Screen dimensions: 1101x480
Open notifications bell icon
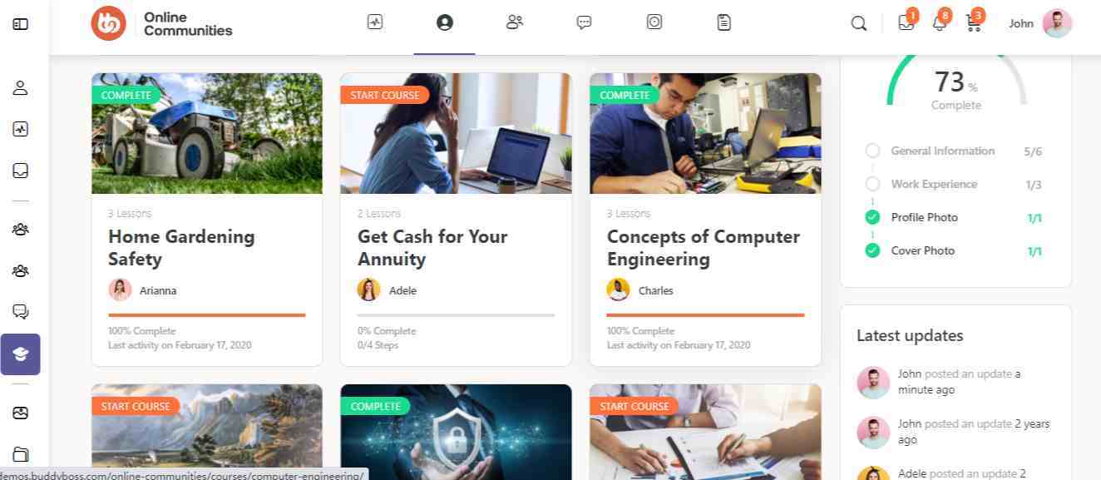pyautogui.click(x=940, y=23)
